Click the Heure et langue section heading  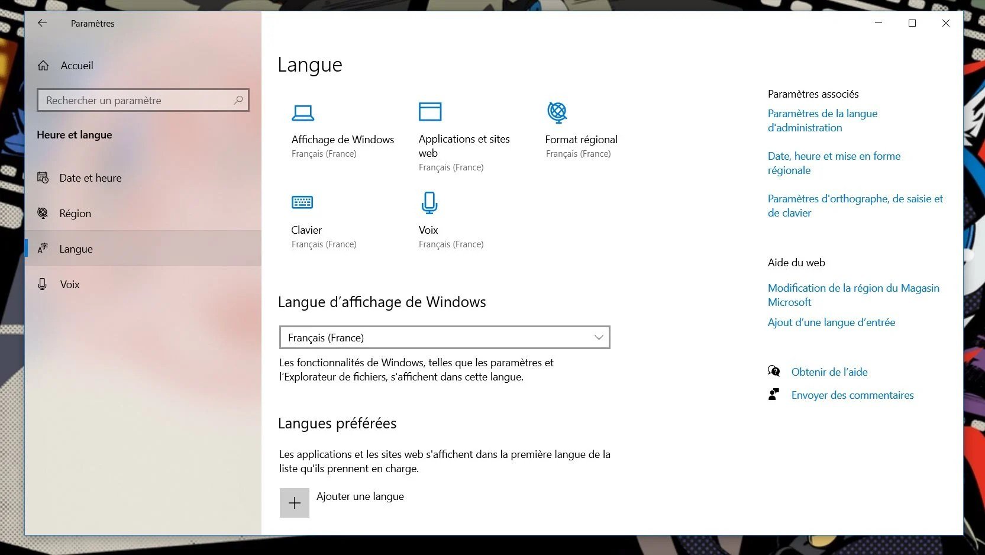(x=75, y=135)
